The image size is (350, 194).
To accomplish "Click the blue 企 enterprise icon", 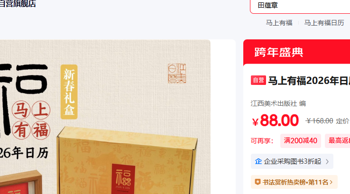I will pyautogui.click(x=258, y=161).
